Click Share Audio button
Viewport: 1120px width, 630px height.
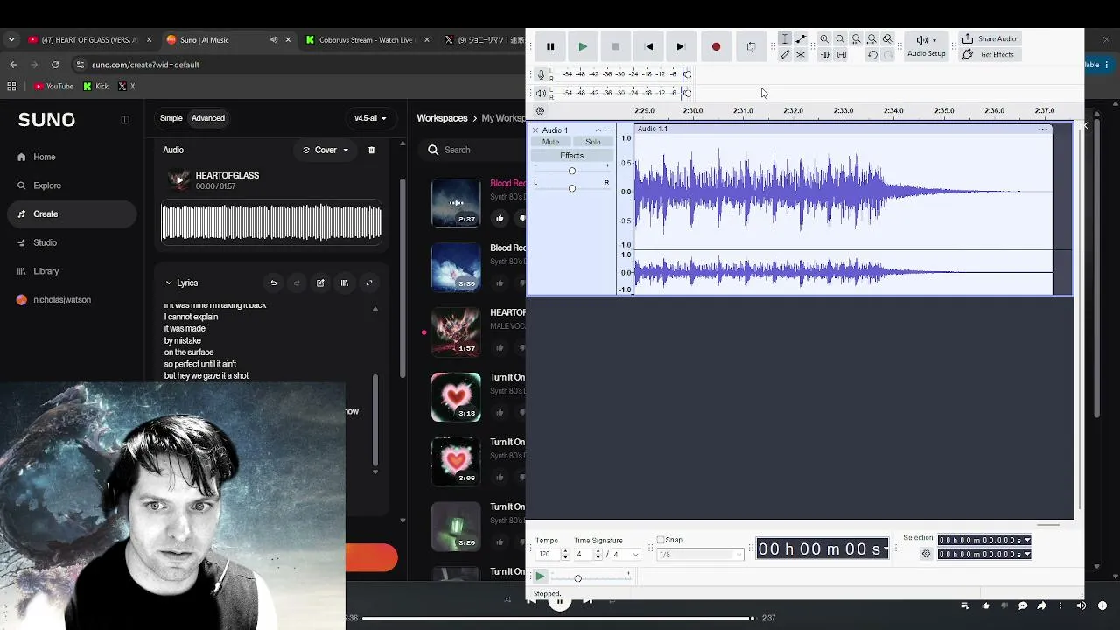click(x=990, y=39)
